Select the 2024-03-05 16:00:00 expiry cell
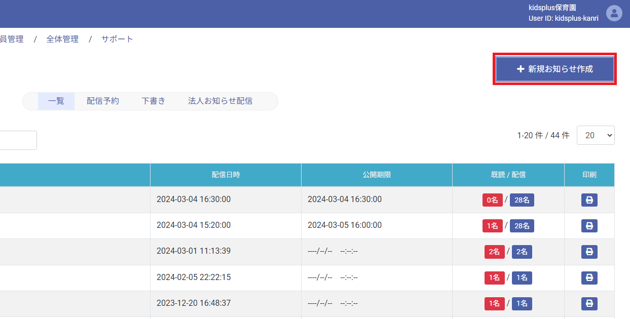The height and width of the screenshot is (319, 630). (x=377, y=225)
